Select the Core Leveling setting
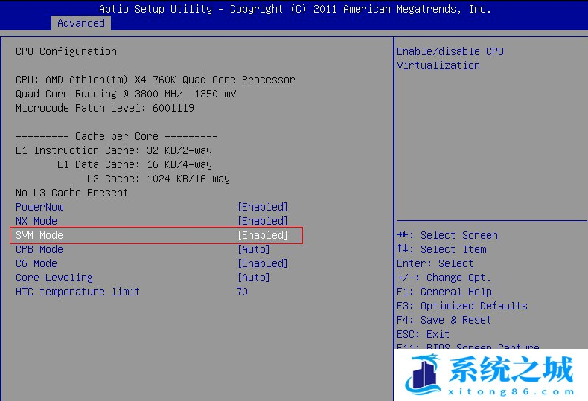 [54, 278]
